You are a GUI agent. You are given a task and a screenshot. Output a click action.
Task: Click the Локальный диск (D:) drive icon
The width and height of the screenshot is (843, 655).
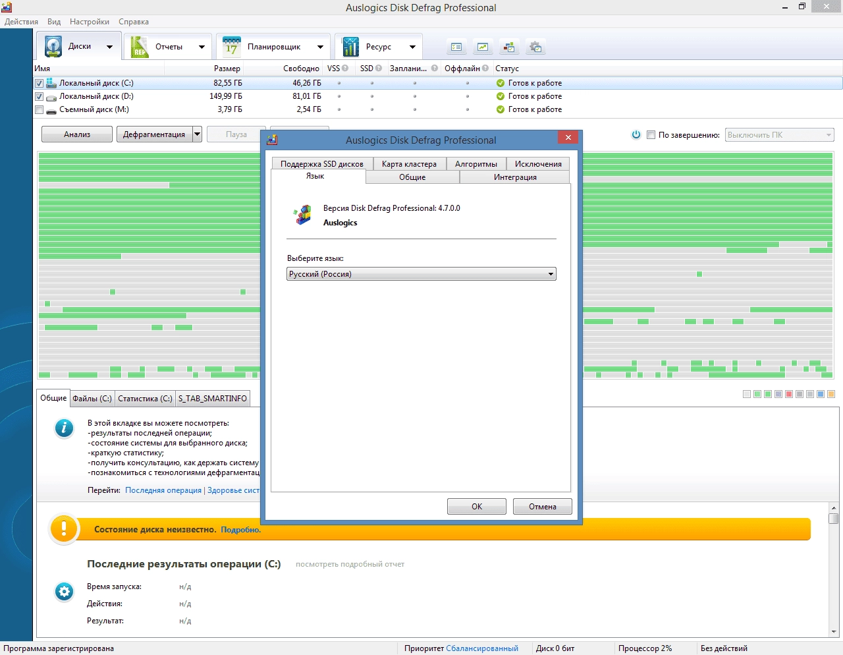coord(51,97)
